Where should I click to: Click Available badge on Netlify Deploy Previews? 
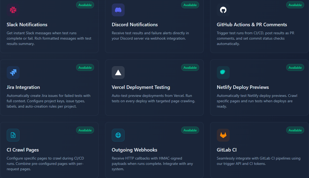[295, 68]
